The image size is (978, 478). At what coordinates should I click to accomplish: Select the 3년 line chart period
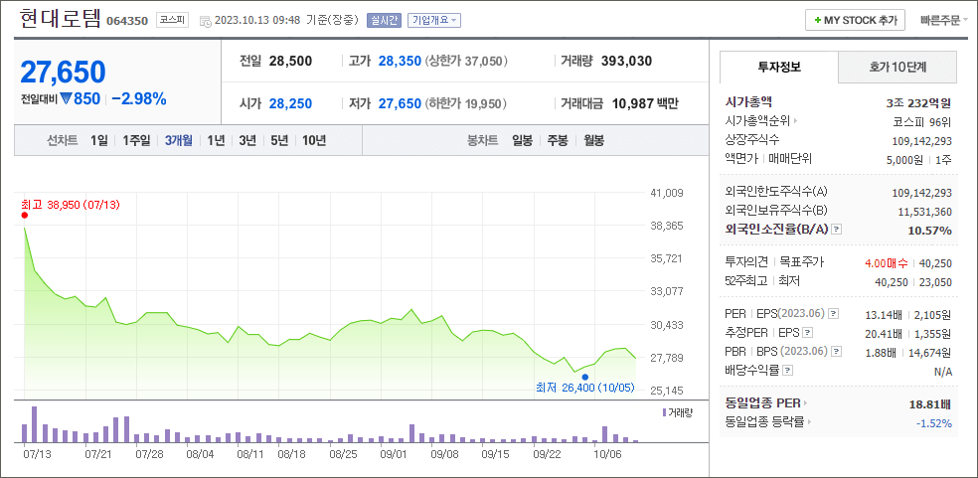(247, 140)
